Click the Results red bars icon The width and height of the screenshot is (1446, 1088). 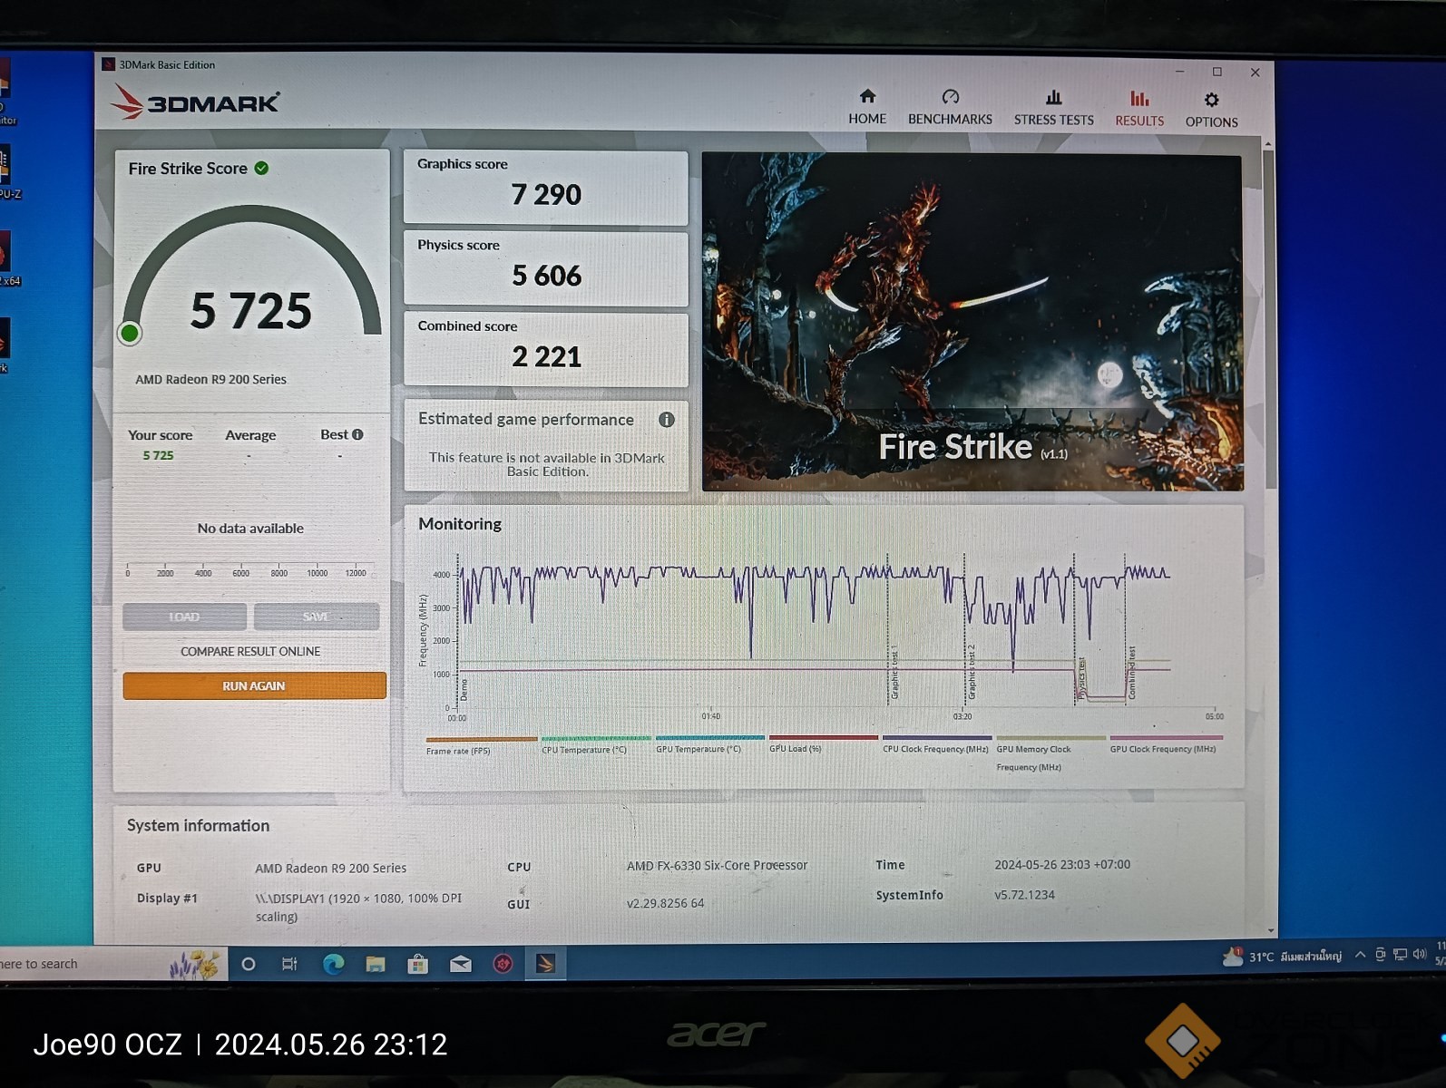point(1139,98)
